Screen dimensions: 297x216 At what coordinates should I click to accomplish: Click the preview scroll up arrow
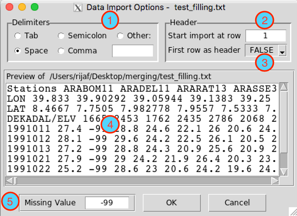click(284, 87)
